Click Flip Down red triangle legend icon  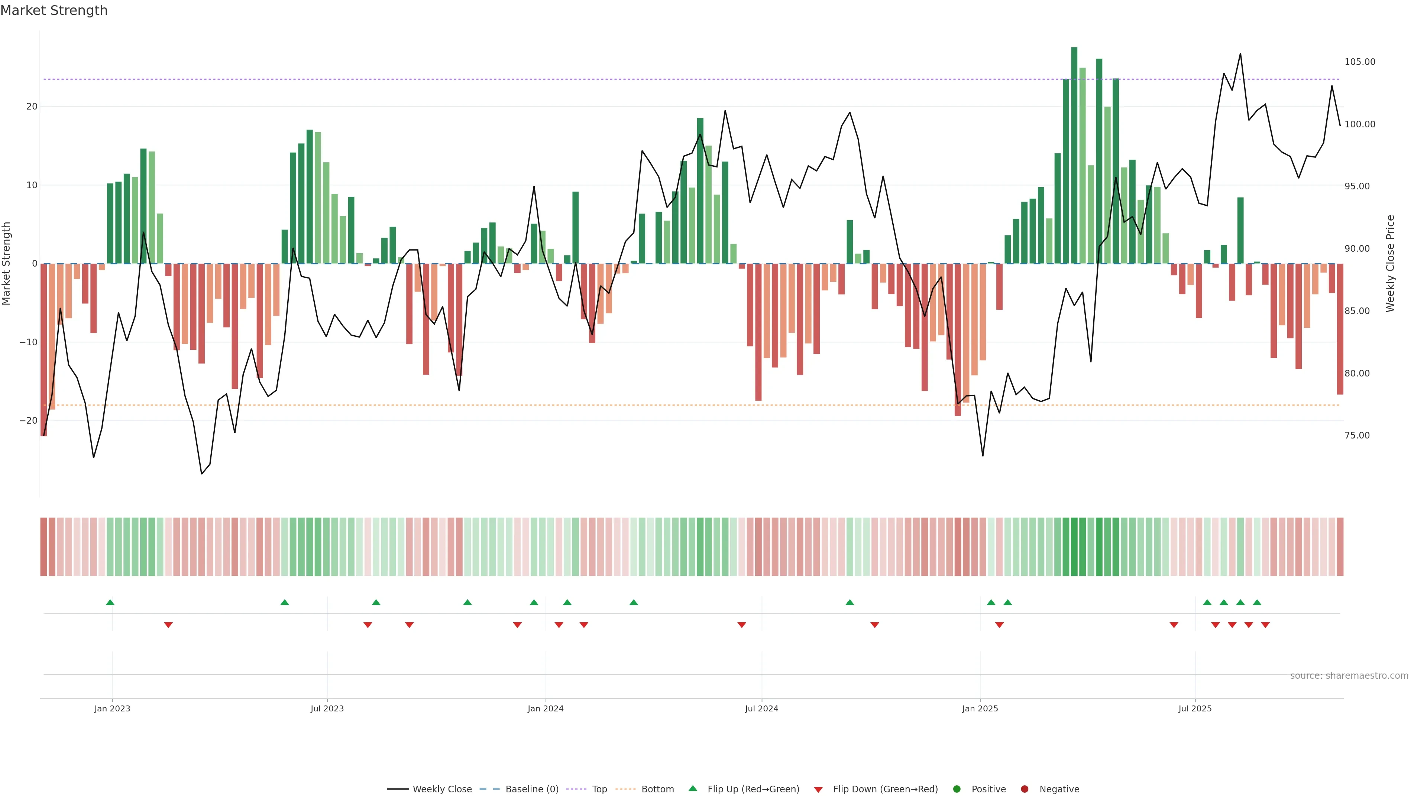[818, 790]
